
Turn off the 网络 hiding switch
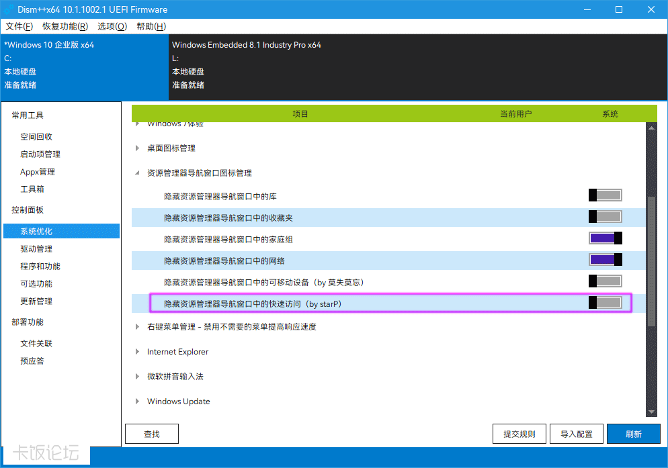click(x=605, y=260)
